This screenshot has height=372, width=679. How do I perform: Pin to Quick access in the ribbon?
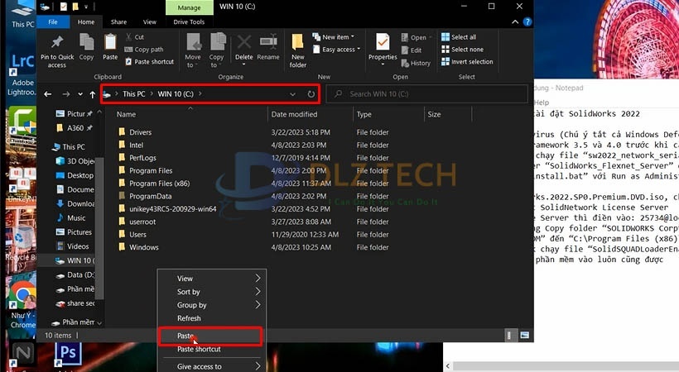point(57,51)
